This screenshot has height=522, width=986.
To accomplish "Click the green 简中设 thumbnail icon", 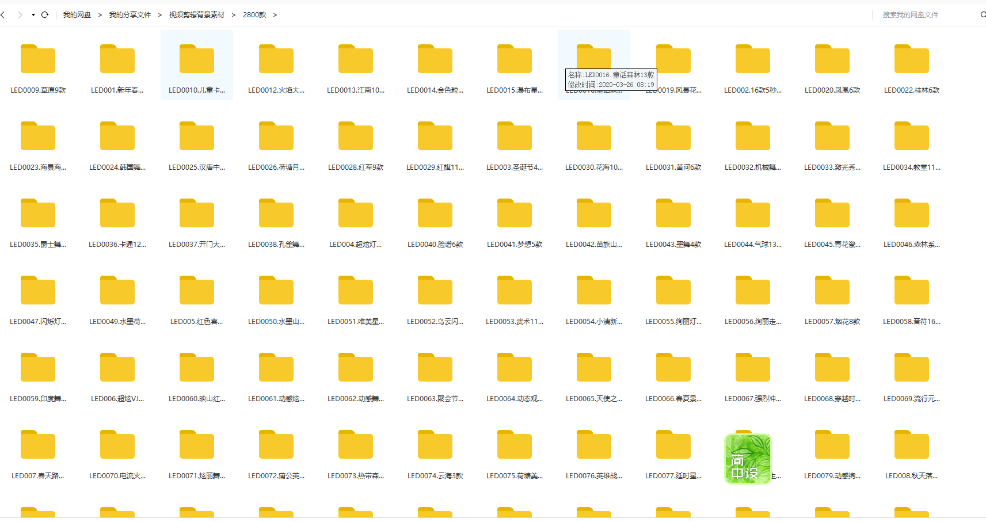I will point(748,459).
